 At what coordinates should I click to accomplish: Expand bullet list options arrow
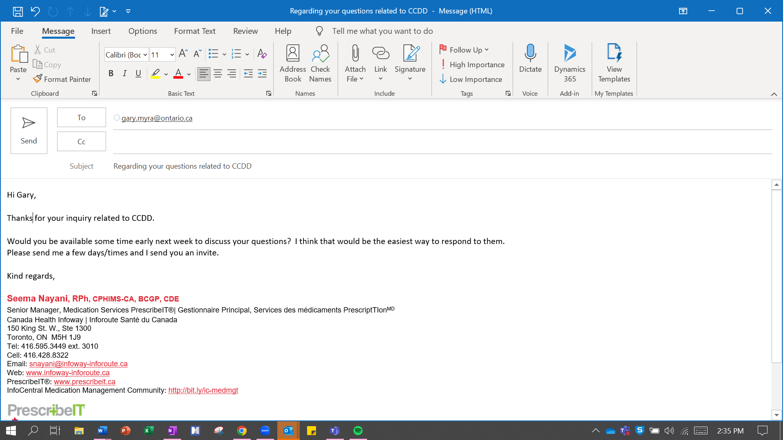pyautogui.click(x=224, y=54)
